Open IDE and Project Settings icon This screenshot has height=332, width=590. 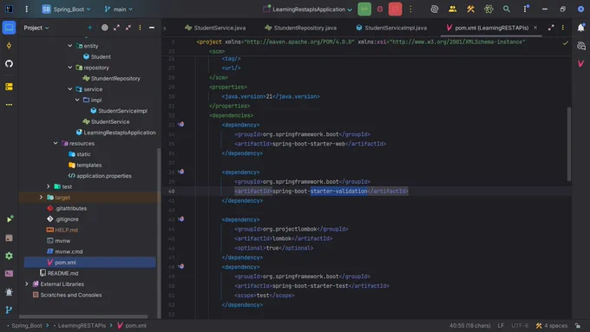(x=526, y=9)
